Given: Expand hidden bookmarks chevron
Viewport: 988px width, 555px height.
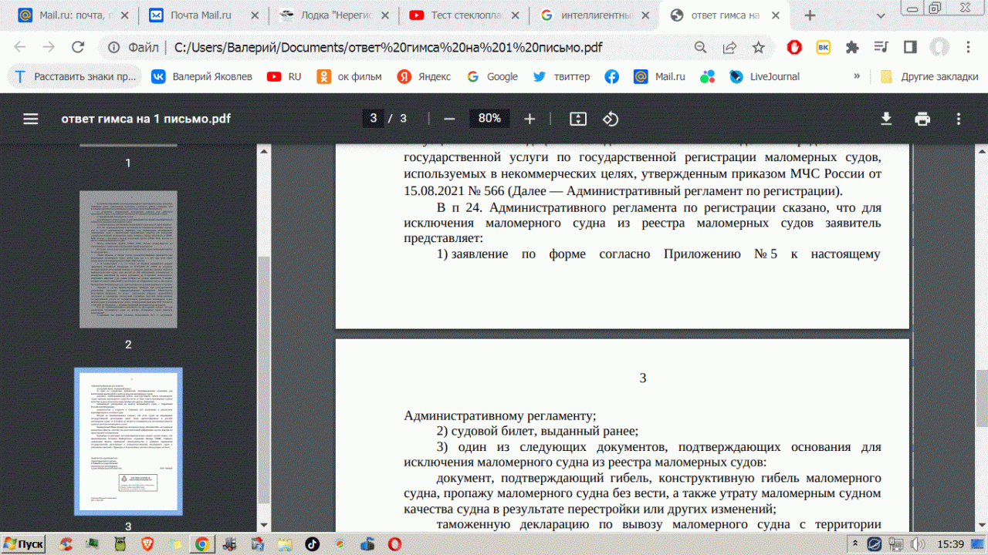Looking at the screenshot, I should tap(857, 76).
